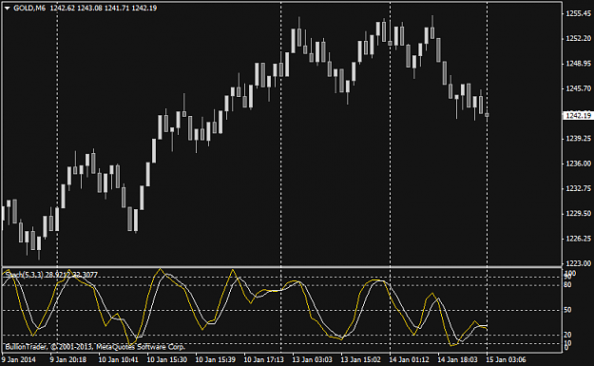Image resolution: width=594 pixels, height=366 pixels.
Task: Click the stochastic level 80 label
Action: click(x=567, y=285)
